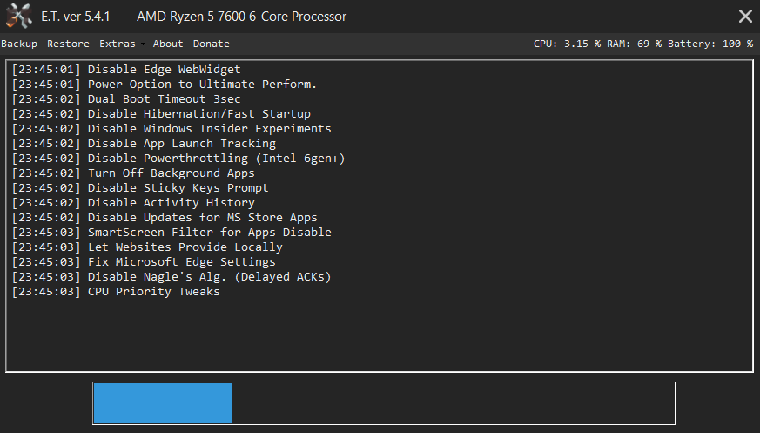Select log line 'Dual Boot Timeout 3sec'
The height and width of the screenshot is (433, 760).
point(126,99)
